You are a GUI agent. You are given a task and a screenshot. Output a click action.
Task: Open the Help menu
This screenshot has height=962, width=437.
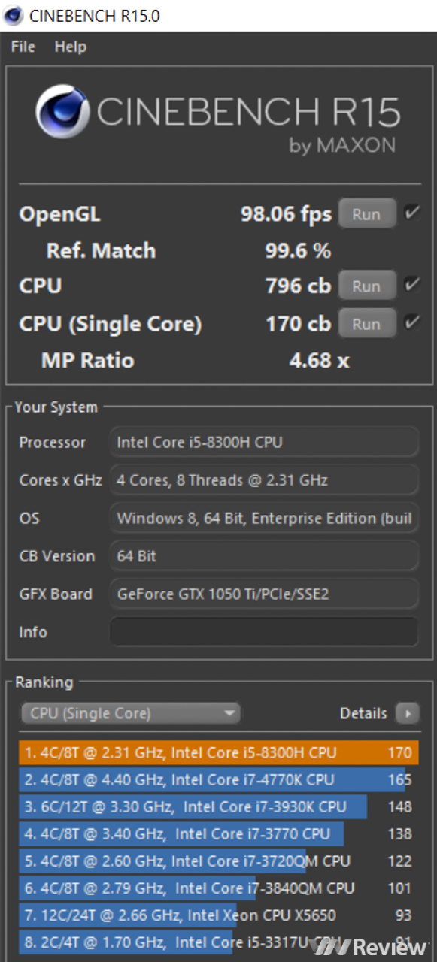pyautogui.click(x=70, y=47)
